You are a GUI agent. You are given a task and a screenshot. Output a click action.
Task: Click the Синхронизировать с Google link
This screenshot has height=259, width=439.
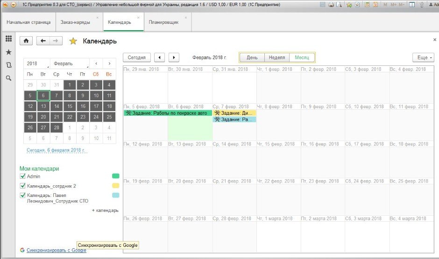click(56, 250)
